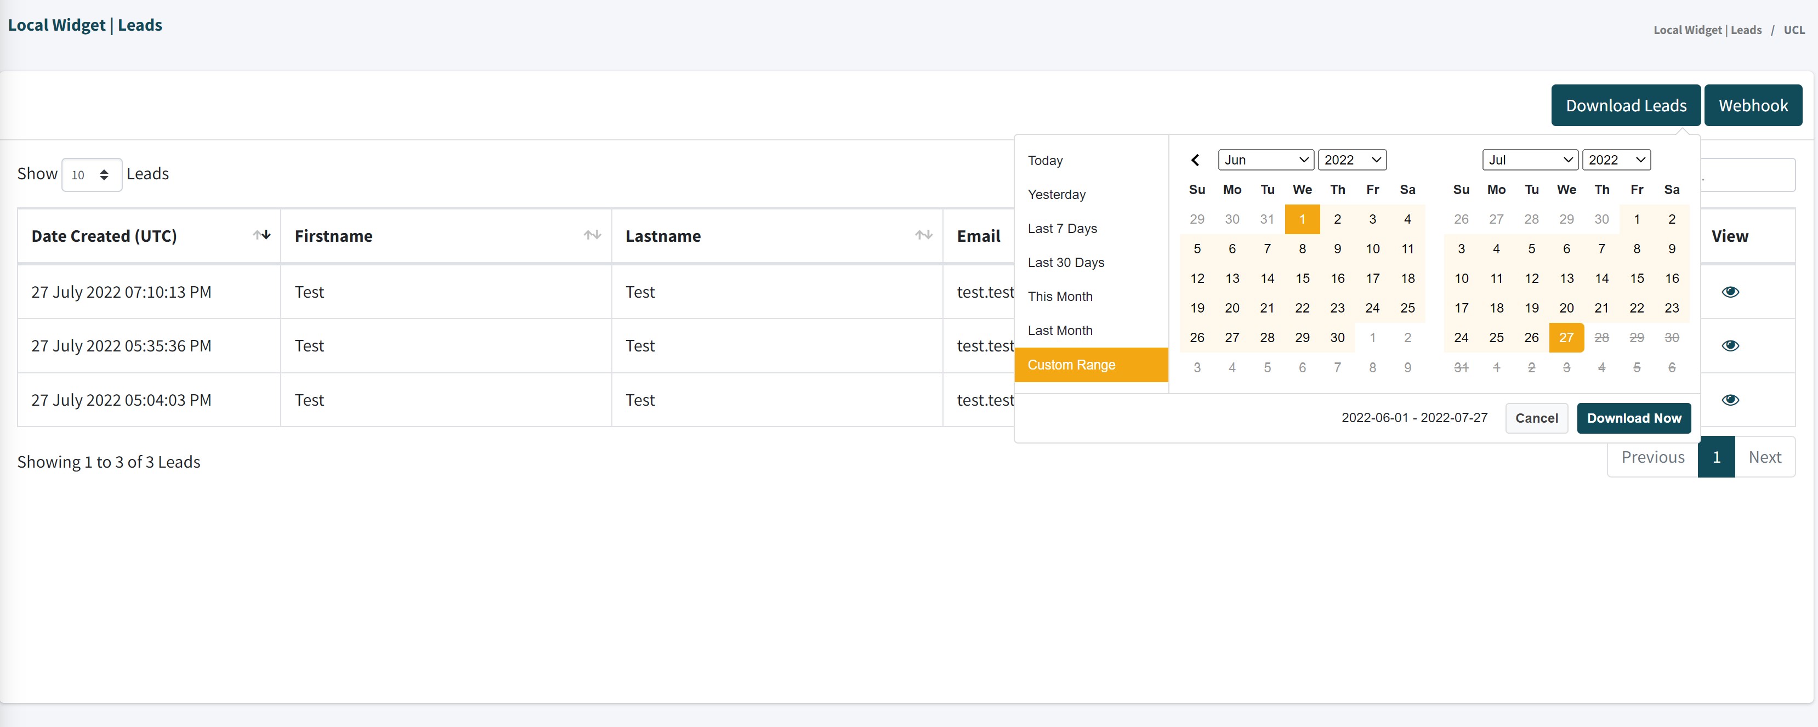The image size is (1818, 727).
Task: Click the UCL breadcrumb item
Action: [x=1793, y=30]
